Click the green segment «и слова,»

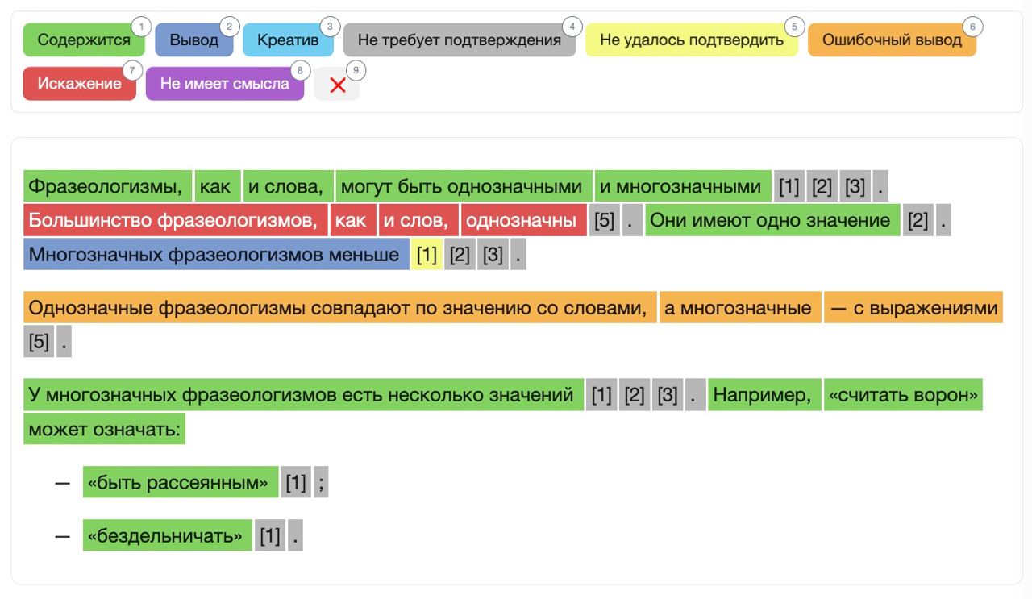pyautogui.click(x=288, y=186)
